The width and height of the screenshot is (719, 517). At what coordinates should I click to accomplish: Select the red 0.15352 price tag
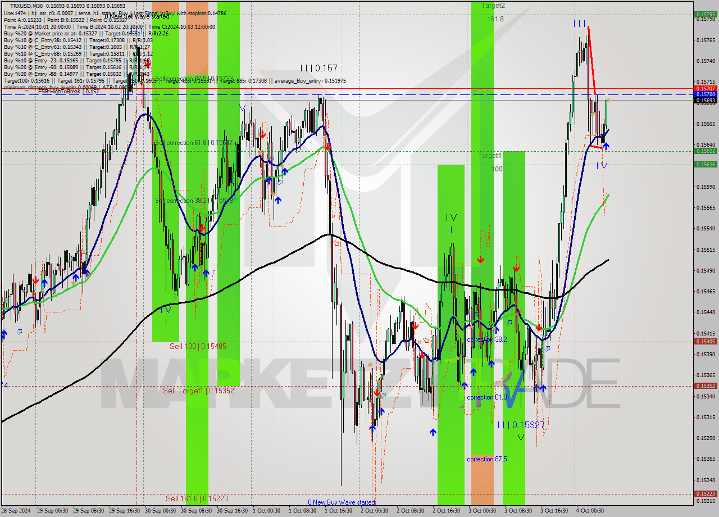[706, 386]
